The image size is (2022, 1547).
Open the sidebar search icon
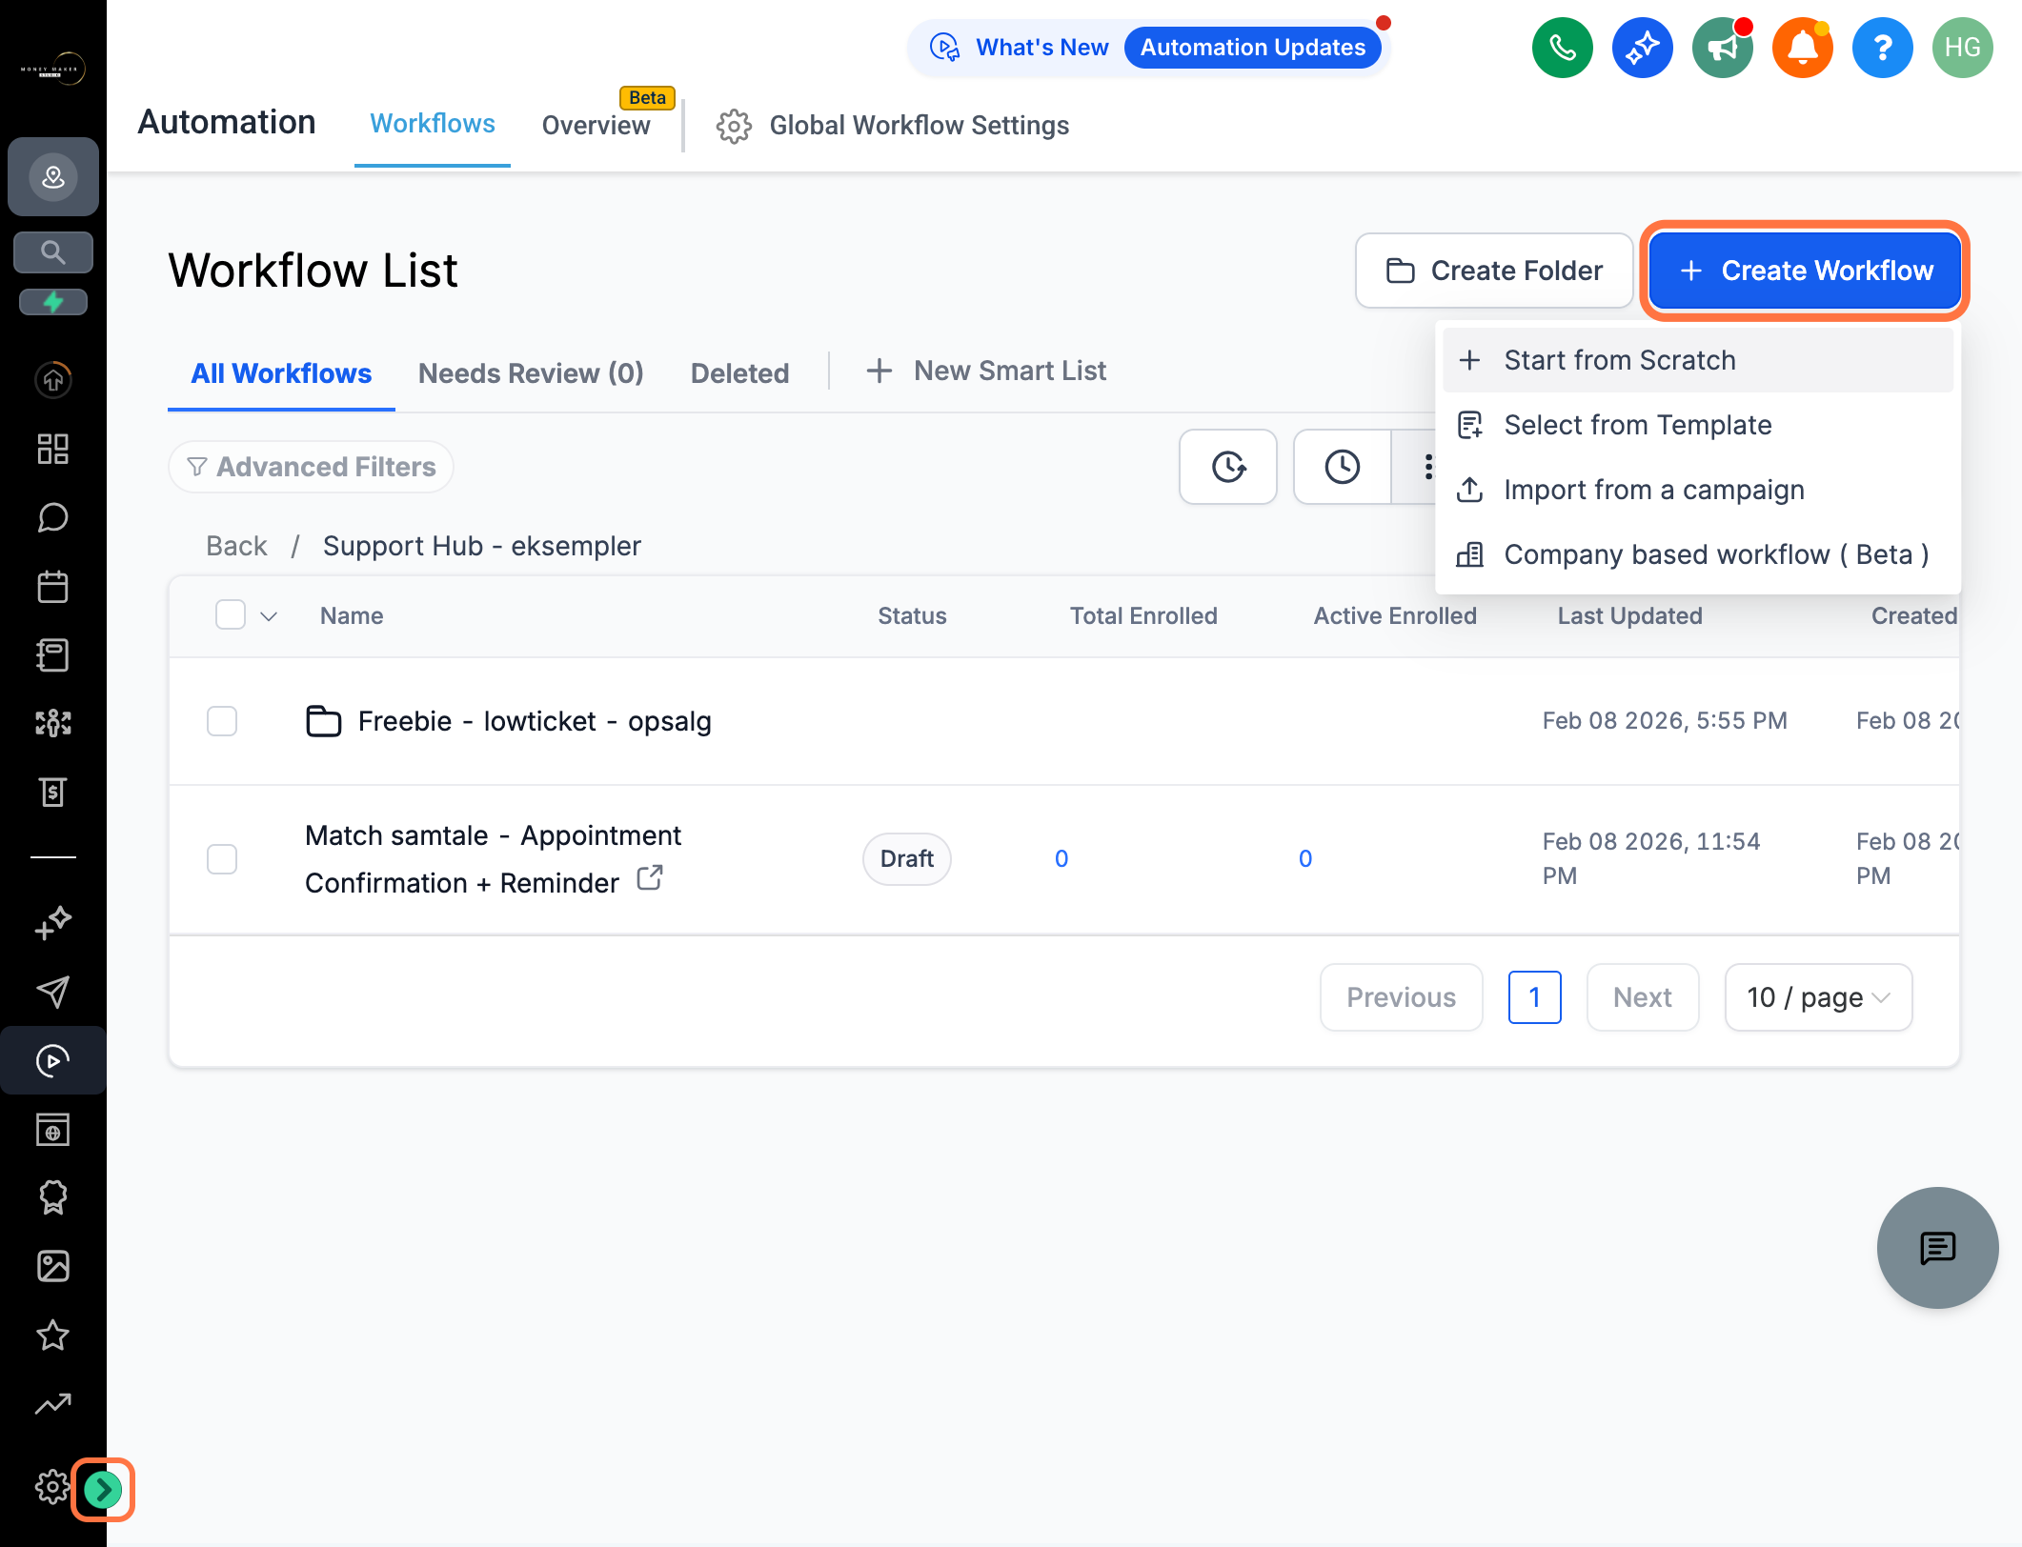coord(53,252)
